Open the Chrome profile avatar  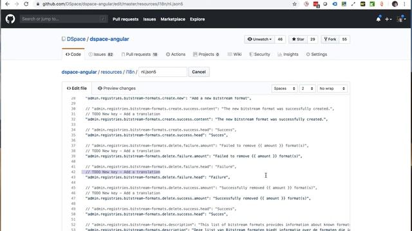click(395, 4)
